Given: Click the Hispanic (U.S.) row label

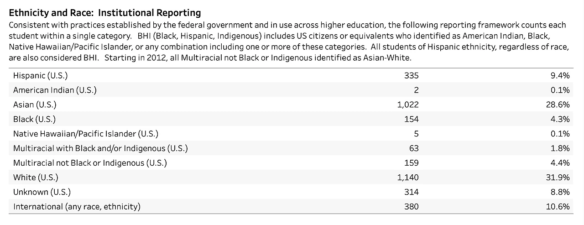Looking at the screenshot, I should [41, 76].
